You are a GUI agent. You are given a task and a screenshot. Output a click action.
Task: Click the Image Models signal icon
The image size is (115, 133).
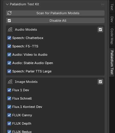pos(10,82)
